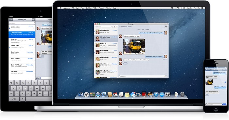Select Natalia Maric conversation in Mac Messages
Image resolution: width=229 pixels, height=120 pixels.
106,31
